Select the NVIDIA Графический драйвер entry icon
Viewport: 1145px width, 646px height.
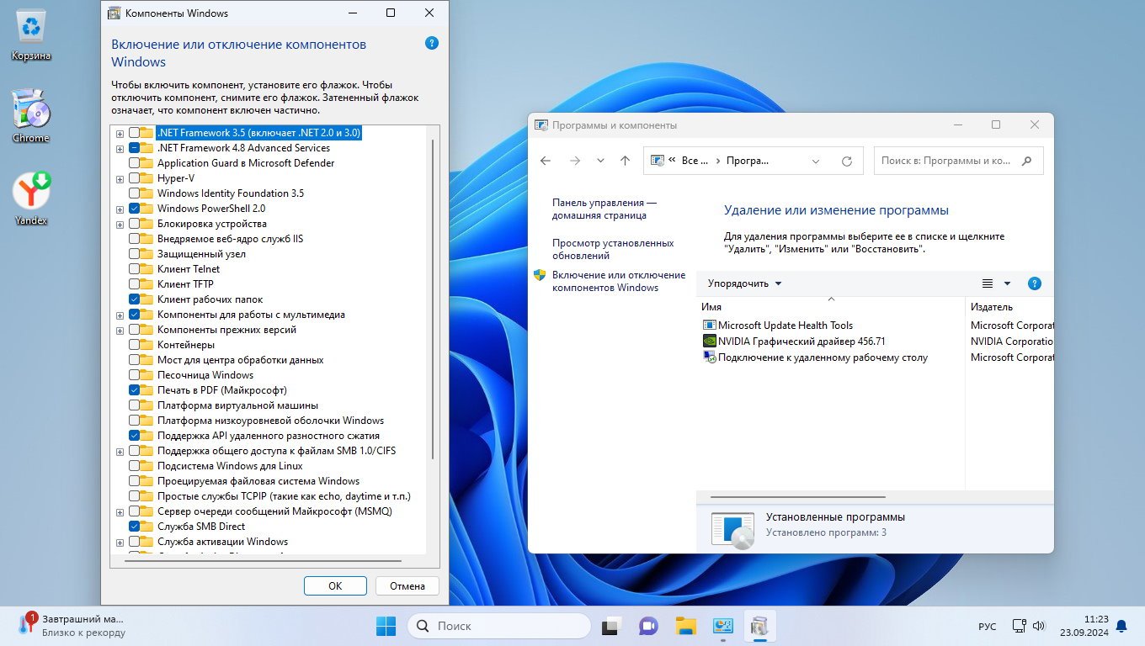click(x=709, y=342)
